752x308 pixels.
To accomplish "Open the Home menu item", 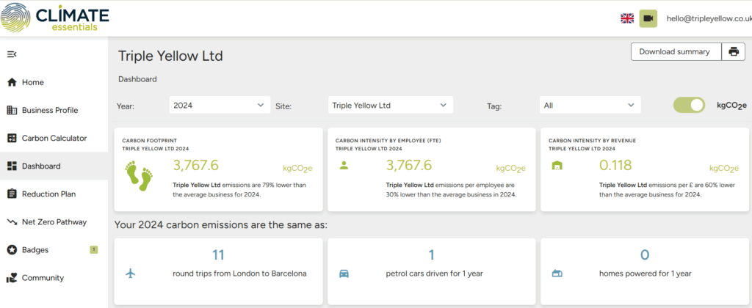I will pyautogui.click(x=54, y=82).
